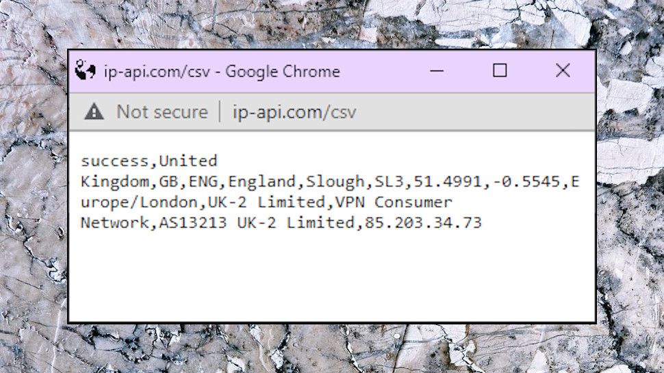Close the ip-api.com/csv window
The width and height of the screenshot is (664, 373).
(x=563, y=70)
